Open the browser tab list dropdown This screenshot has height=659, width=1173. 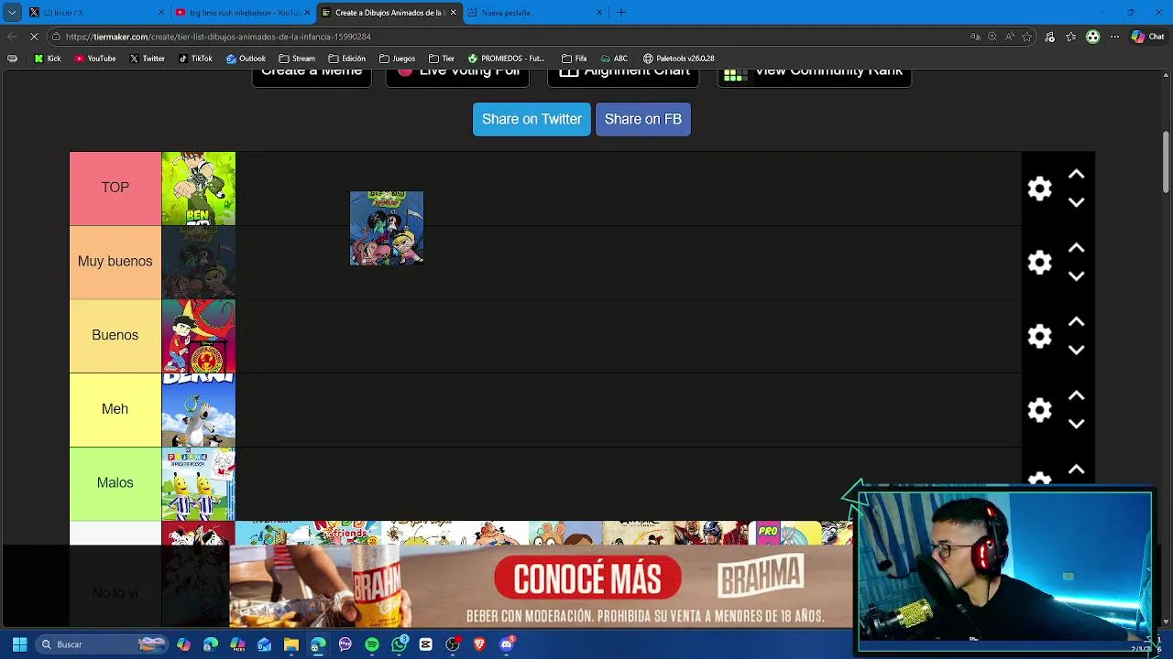coord(12,13)
